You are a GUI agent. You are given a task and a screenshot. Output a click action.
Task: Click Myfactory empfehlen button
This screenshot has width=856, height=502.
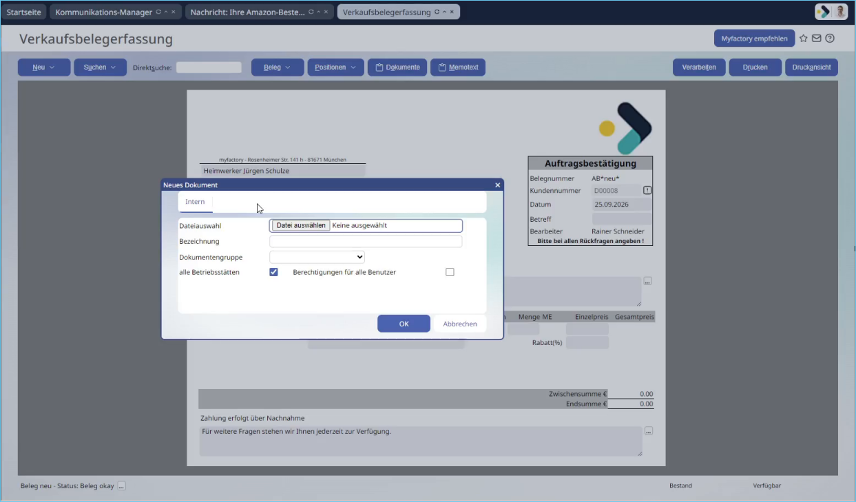point(754,39)
